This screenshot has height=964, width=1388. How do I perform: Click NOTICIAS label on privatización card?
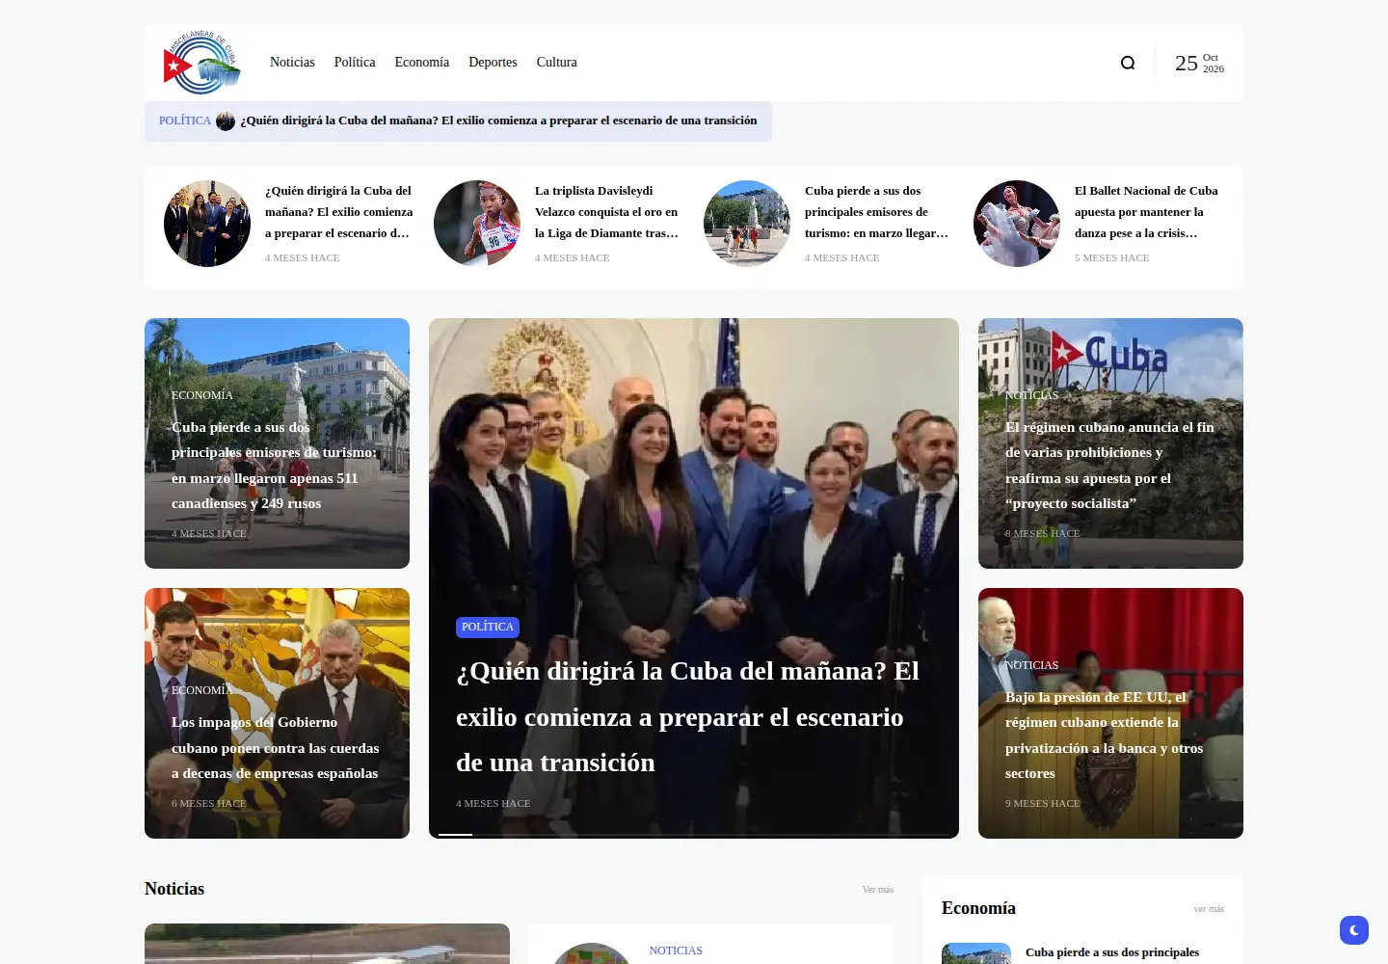pos(1031,665)
